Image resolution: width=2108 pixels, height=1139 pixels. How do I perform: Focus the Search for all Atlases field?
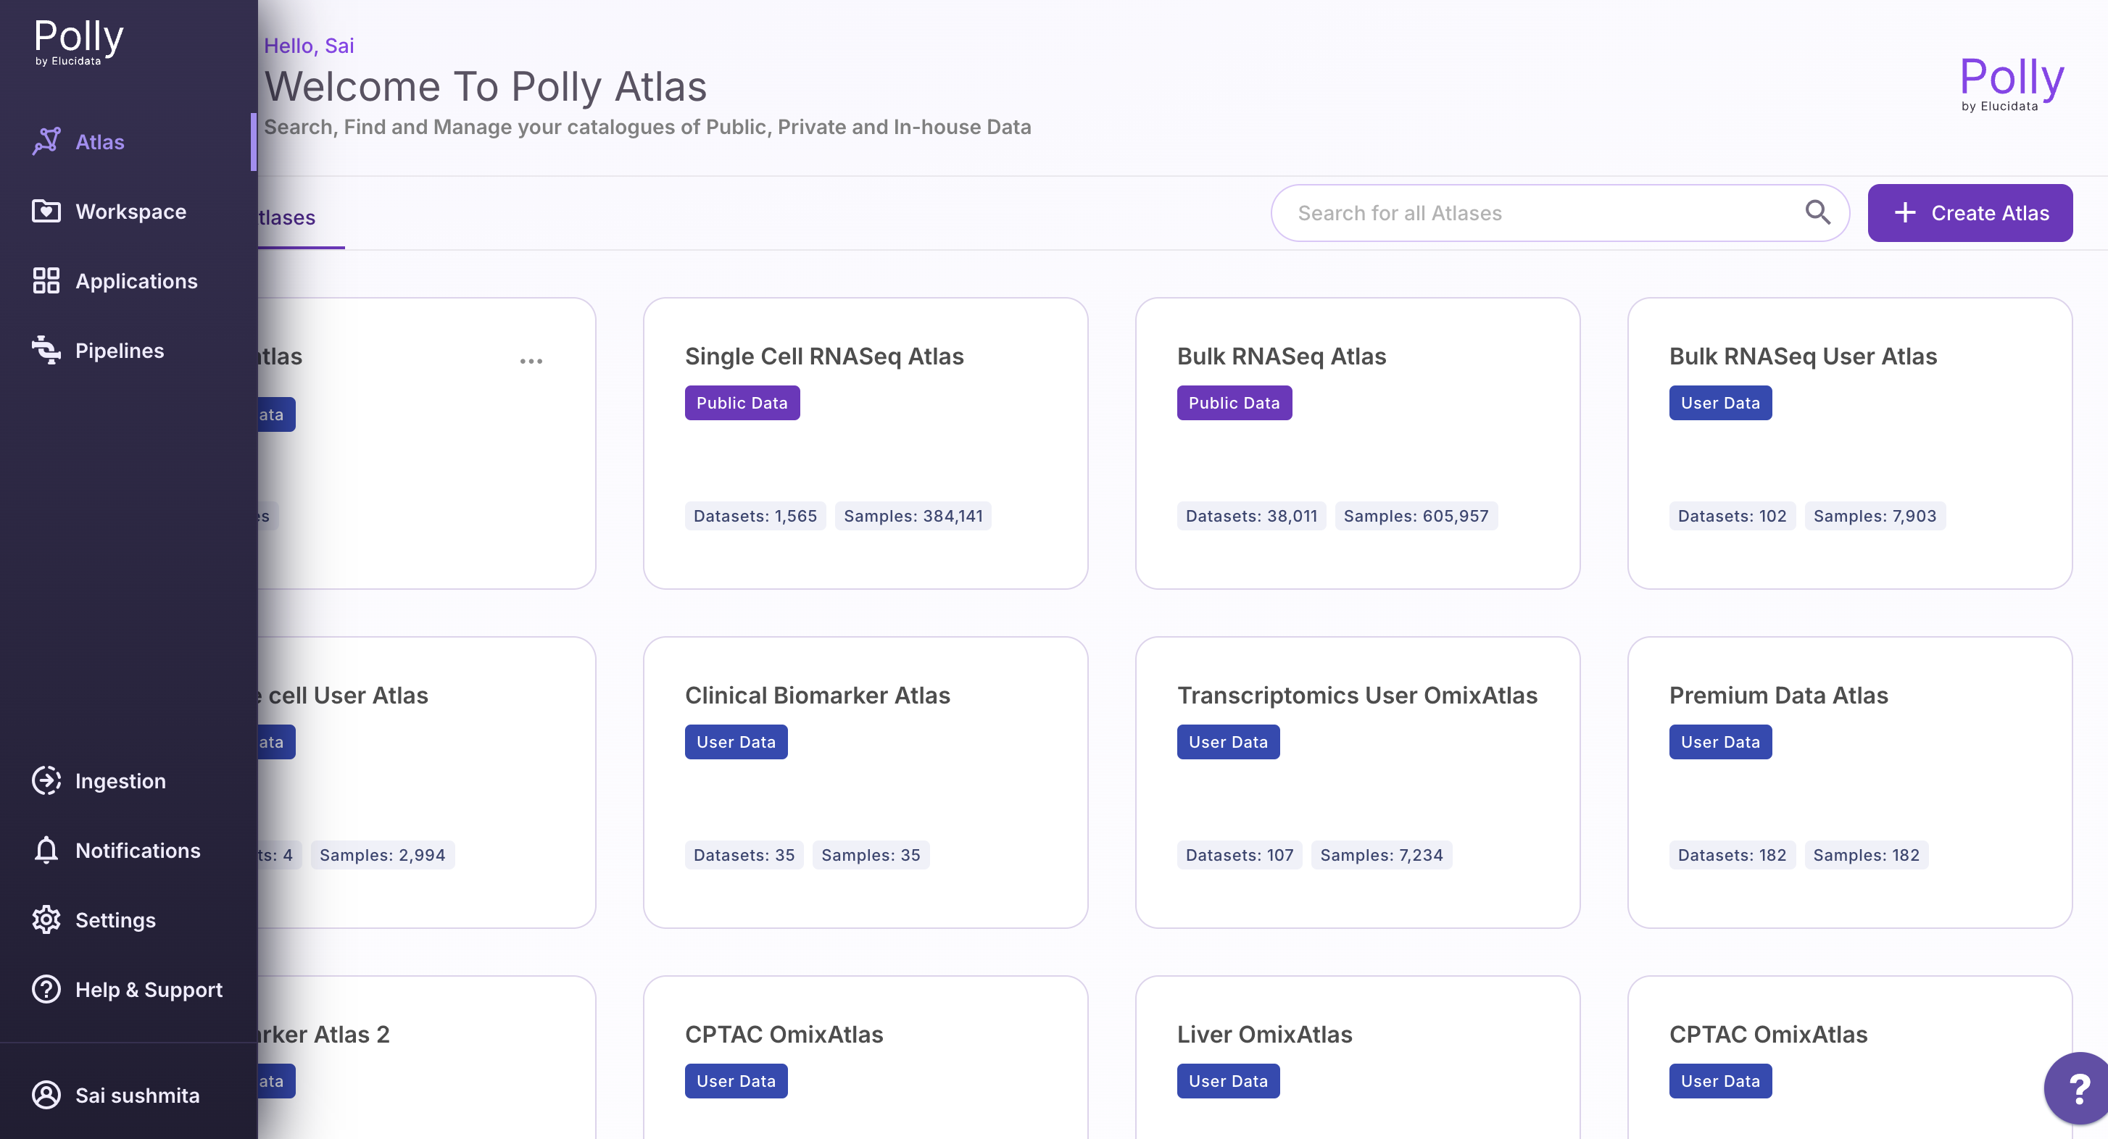[1538, 212]
